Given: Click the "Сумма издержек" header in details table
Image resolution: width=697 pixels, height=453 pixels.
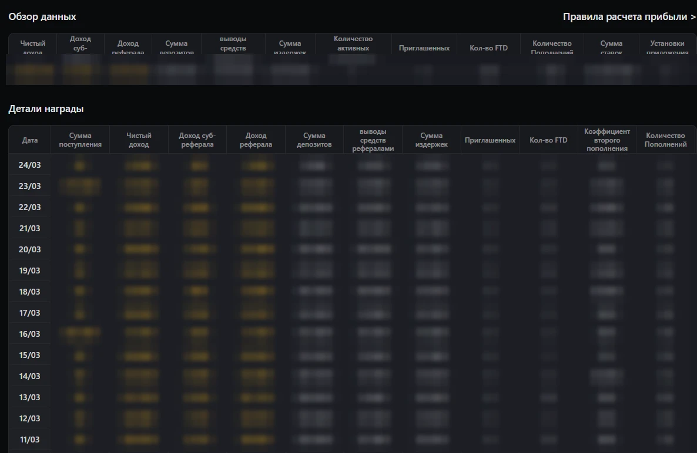Looking at the screenshot, I should coord(431,139).
